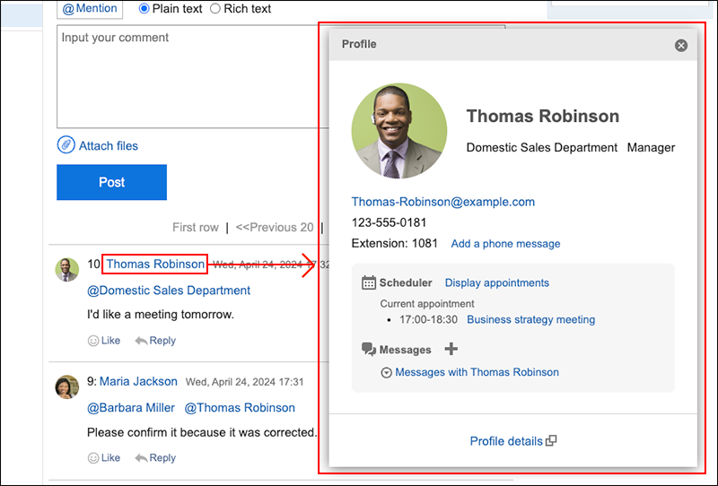This screenshot has width=718, height=486.
Task: Click @Domestic Sales Department mention
Action: coord(169,291)
